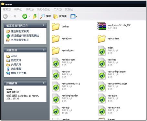Screen dimensions: 147x121
Task: Click the 'wp-feed' file name text
Action: [x=112, y=60]
